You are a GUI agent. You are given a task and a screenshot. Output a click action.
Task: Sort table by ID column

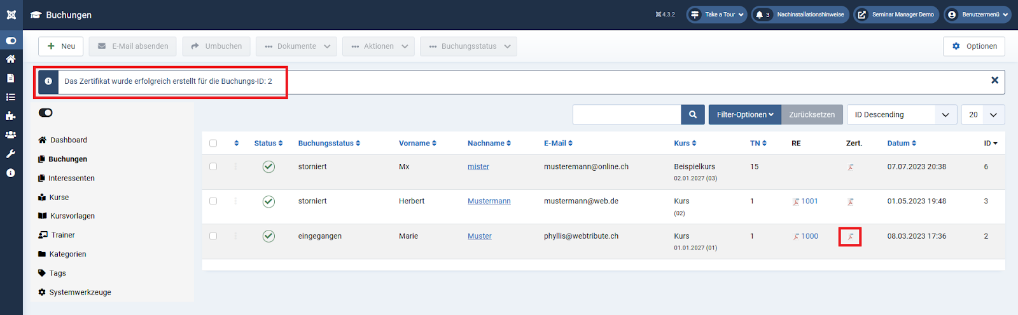coord(991,144)
